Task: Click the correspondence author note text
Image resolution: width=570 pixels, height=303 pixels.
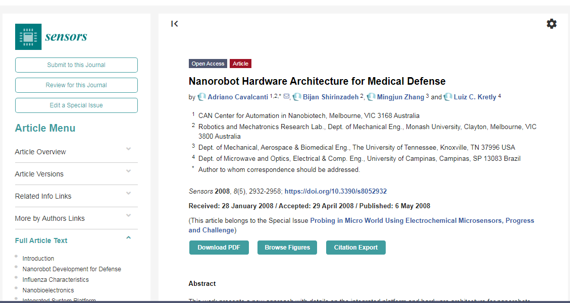Action: (279, 169)
